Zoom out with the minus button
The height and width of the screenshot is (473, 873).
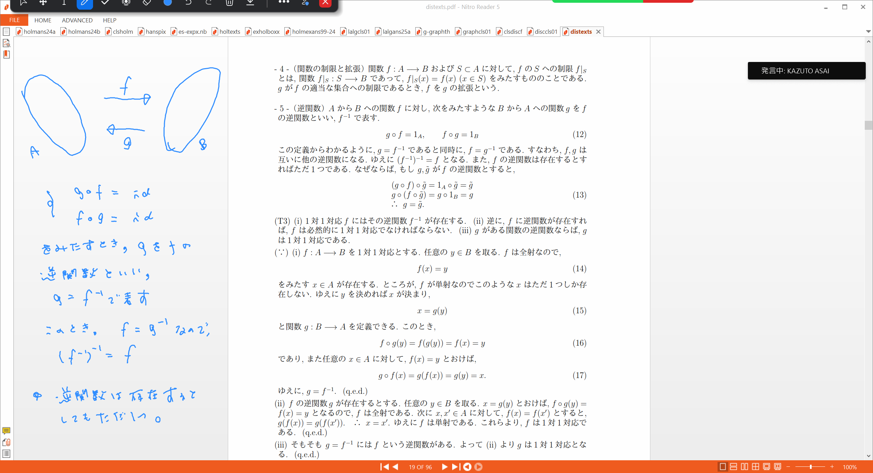(x=788, y=467)
